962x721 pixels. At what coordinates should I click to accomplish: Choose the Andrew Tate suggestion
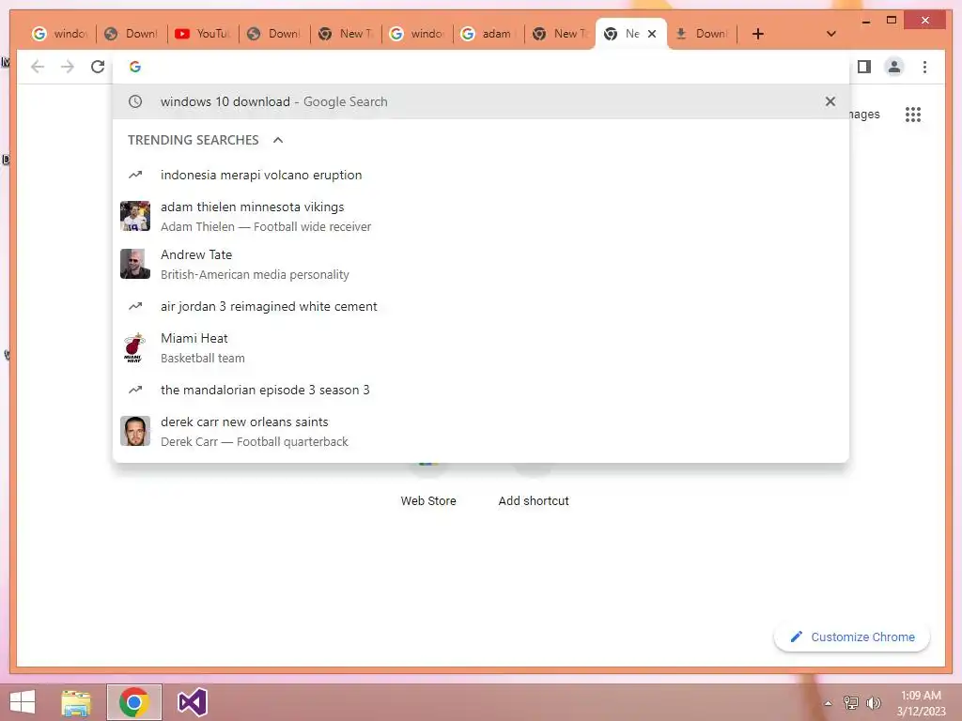tap(481, 264)
